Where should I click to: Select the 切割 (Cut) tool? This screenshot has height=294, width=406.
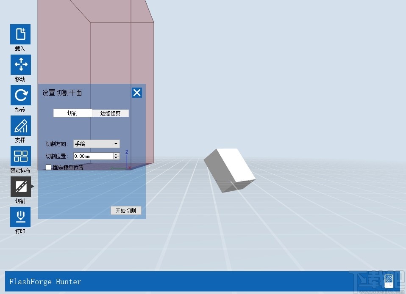pyautogui.click(x=20, y=187)
